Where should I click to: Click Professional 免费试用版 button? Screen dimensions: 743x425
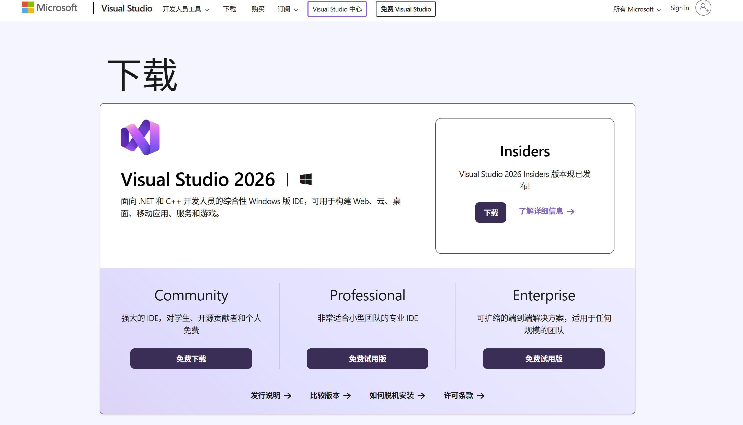[367, 358]
